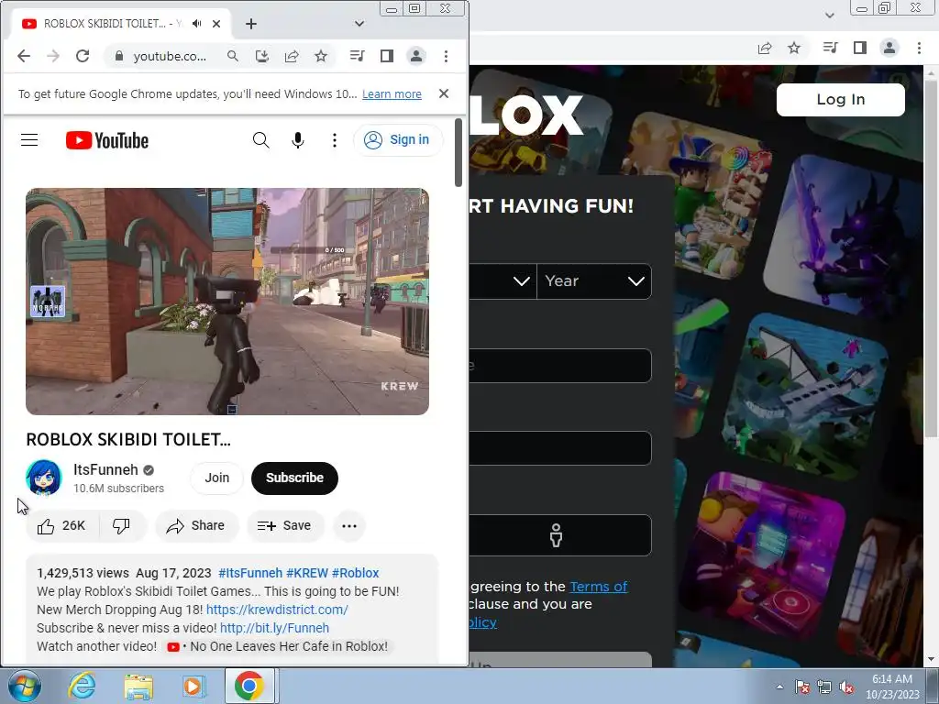
Task: Go to the YouTube home logo
Action: pyautogui.click(x=107, y=140)
